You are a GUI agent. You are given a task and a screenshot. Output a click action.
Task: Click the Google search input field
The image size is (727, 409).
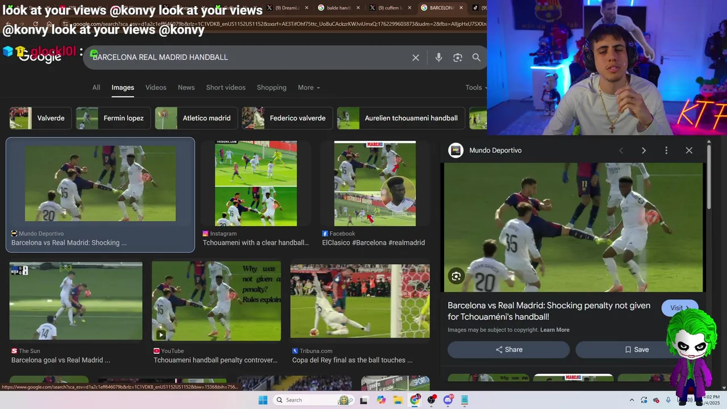pos(250,57)
